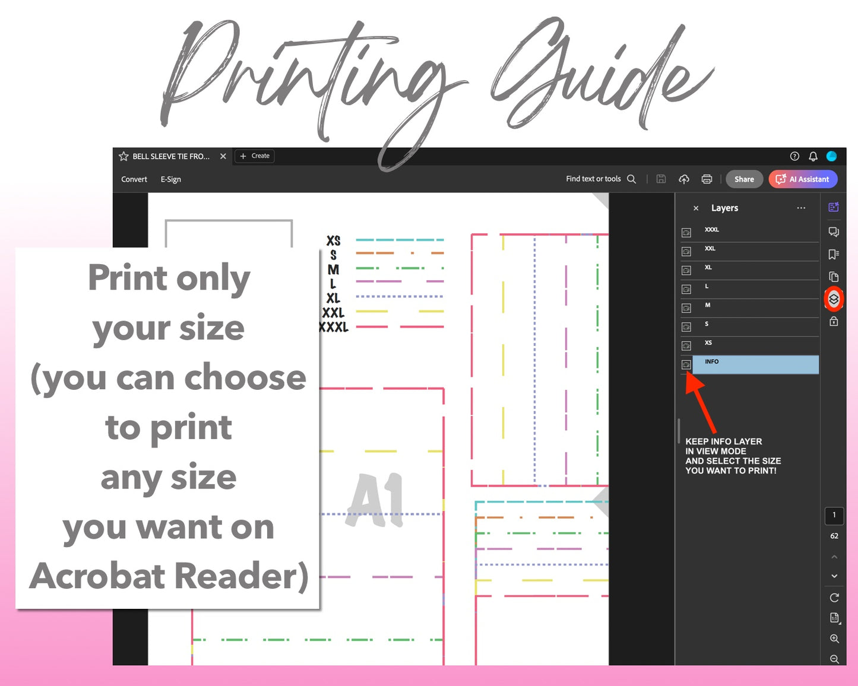Viewport: 858px width, 686px height.
Task: Open the Layers panel icon in sidebar
Action: pos(834,299)
